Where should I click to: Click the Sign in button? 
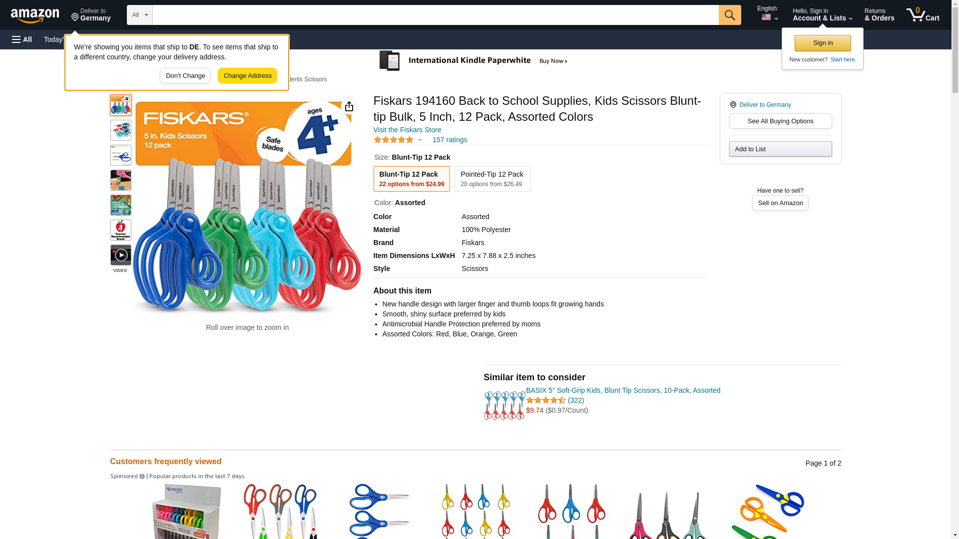(x=823, y=43)
